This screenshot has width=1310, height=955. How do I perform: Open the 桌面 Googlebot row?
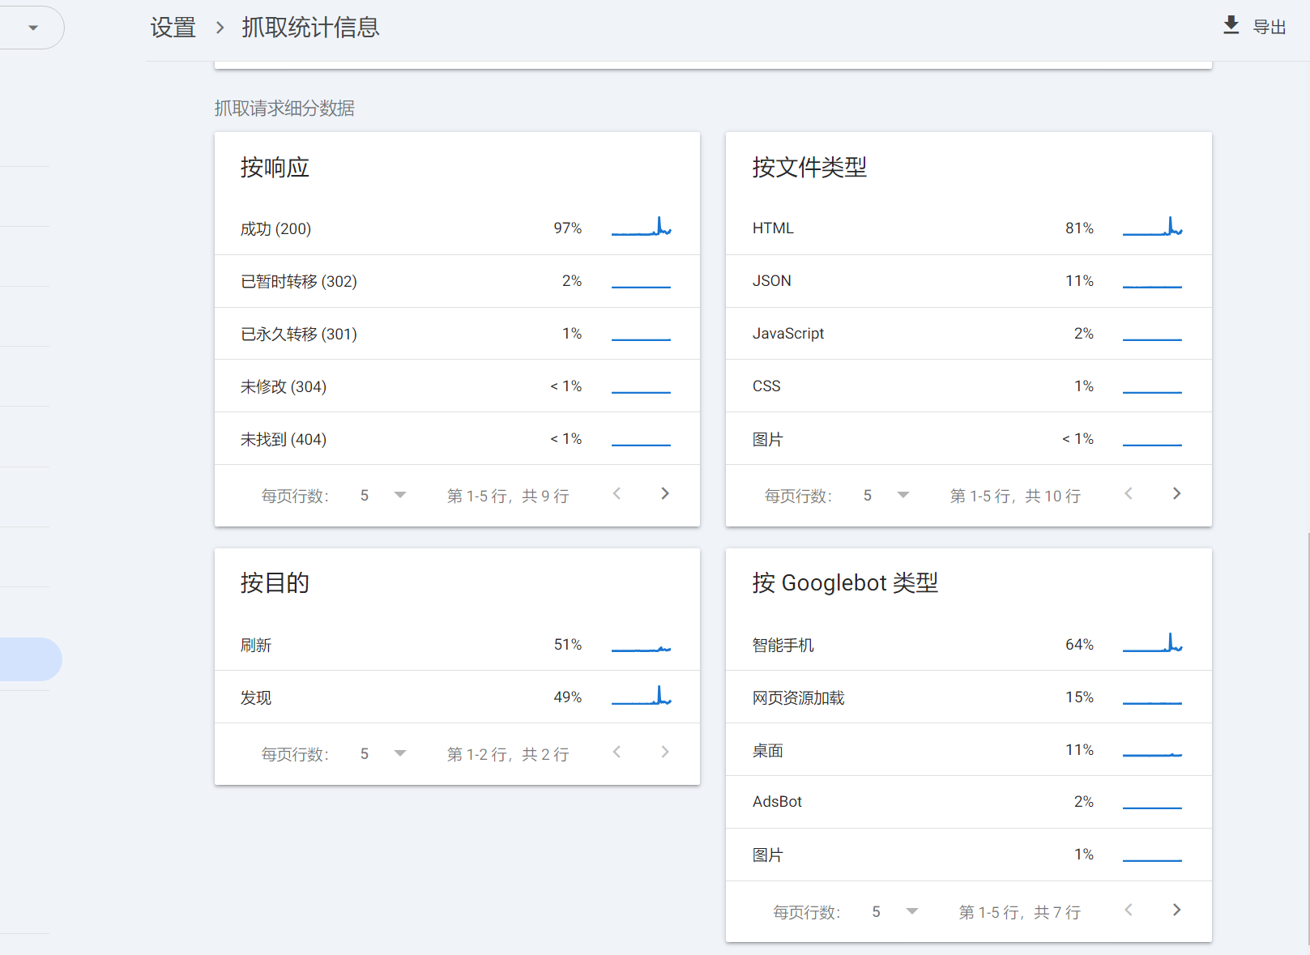[x=969, y=750]
